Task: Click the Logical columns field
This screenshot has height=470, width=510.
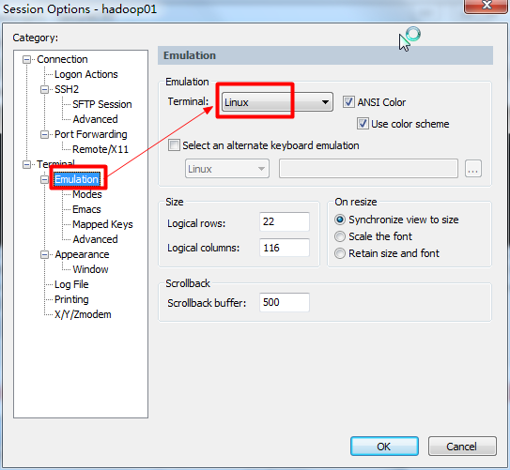Action: tap(285, 248)
